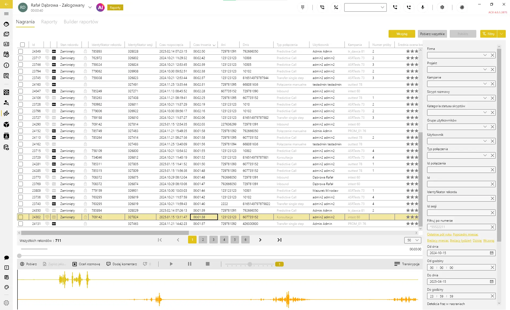The width and height of the screenshot is (510, 310).
Task: Tick the checkbox for record 24349
Action: coord(21,51)
